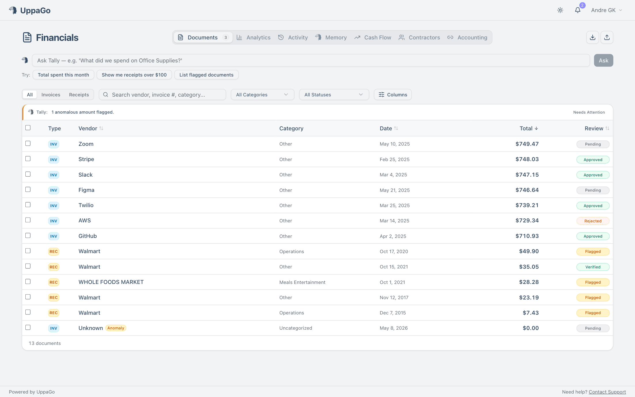Open the All Categories dropdown
The image size is (635, 397).
(262, 95)
